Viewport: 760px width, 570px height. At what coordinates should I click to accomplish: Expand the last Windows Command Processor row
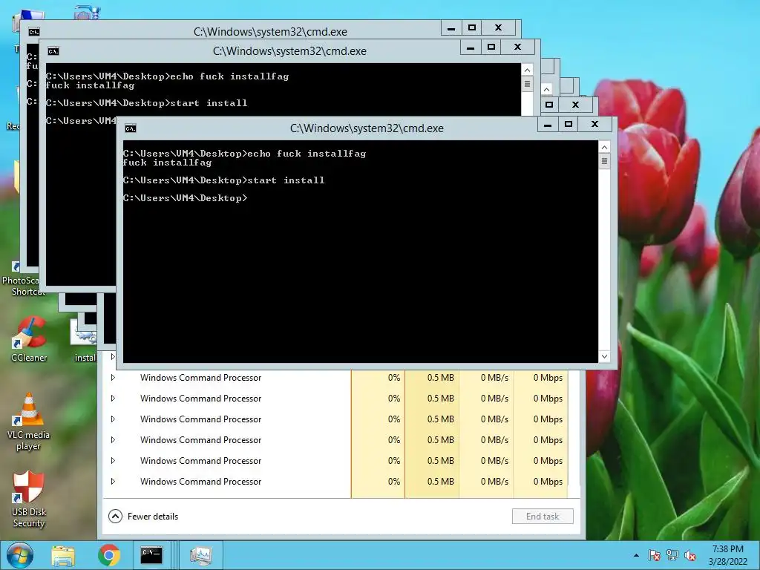point(113,482)
